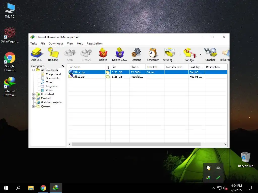Open the Grabber tool icon
258x193 pixels.
click(210, 54)
